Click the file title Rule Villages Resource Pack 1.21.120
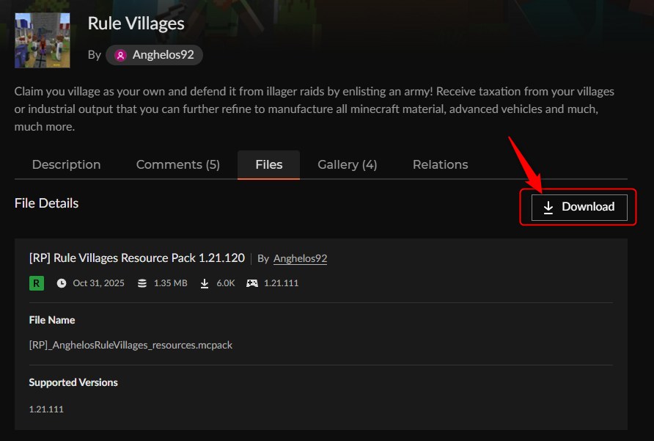654x441 pixels. [137, 258]
